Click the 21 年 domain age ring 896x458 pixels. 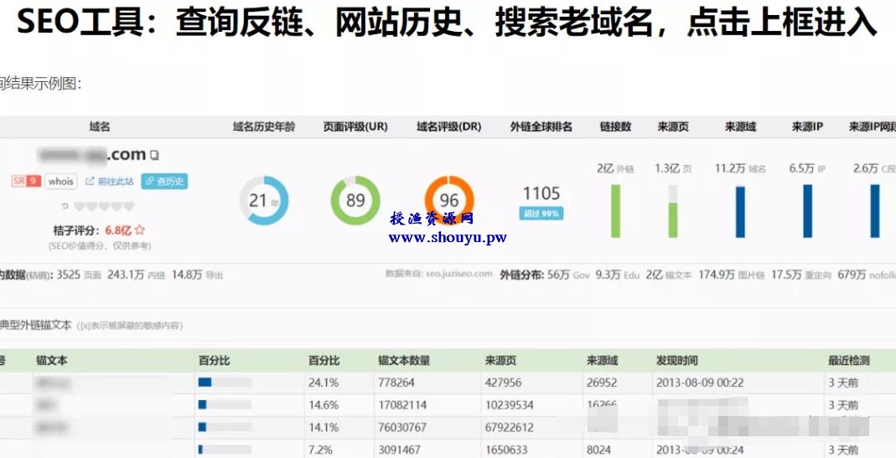pyautogui.click(x=264, y=200)
